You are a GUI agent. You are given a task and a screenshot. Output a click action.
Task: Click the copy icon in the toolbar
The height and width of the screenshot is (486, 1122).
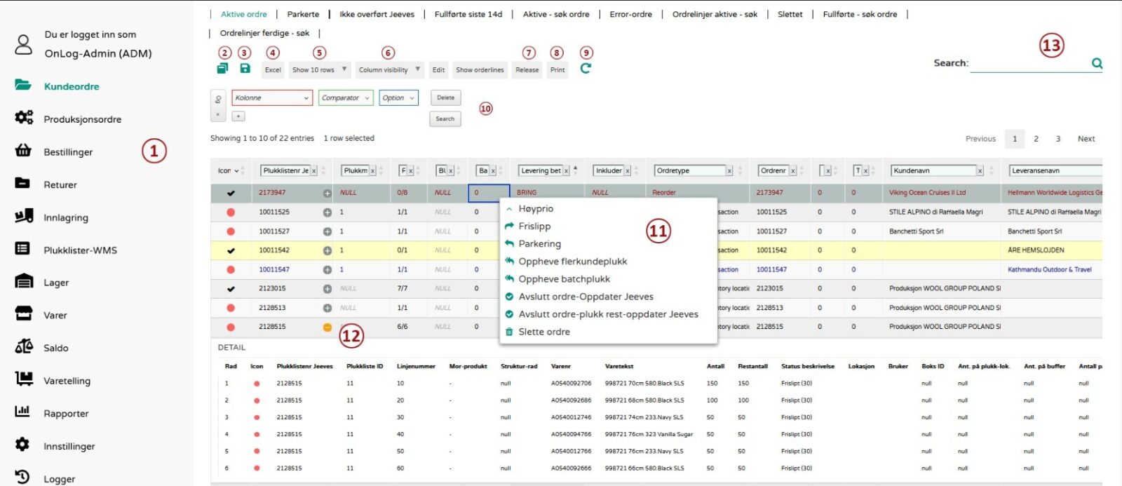click(x=222, y=68)
